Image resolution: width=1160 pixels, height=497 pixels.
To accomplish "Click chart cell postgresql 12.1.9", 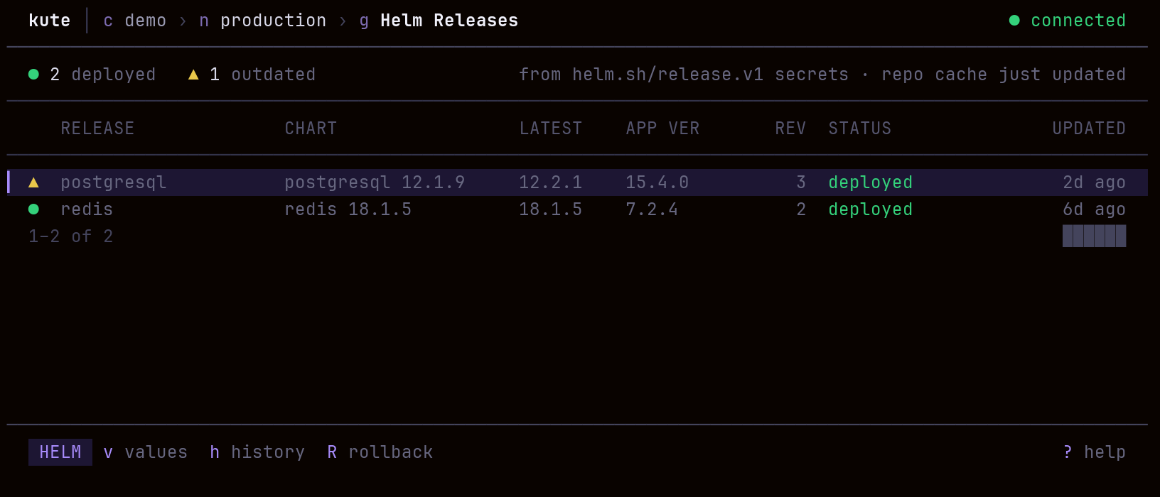I will [375, 182].
